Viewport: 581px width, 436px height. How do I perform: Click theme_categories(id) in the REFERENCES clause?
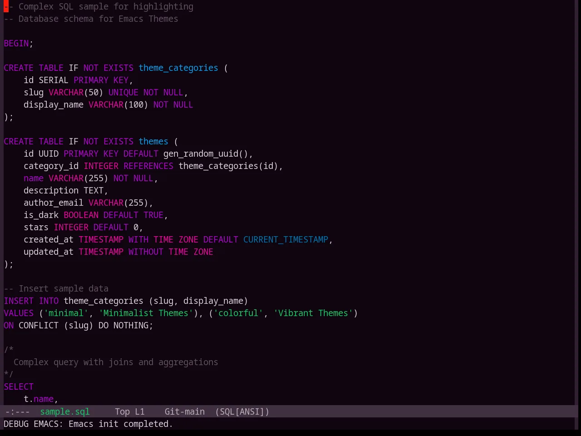coord(228,166)
